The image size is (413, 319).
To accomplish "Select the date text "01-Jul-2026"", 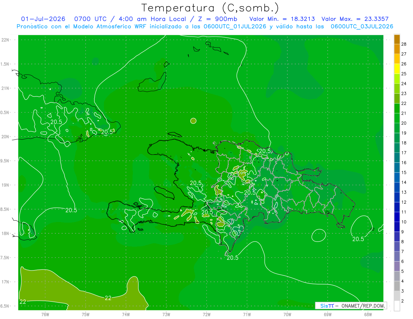I will [43, 19].
